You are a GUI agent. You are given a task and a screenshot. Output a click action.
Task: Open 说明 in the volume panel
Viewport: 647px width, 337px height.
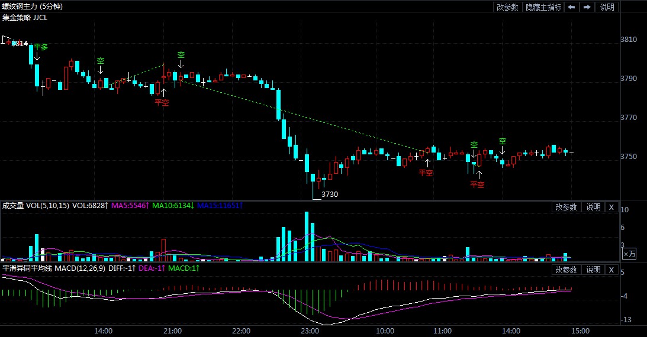[593, 207]
